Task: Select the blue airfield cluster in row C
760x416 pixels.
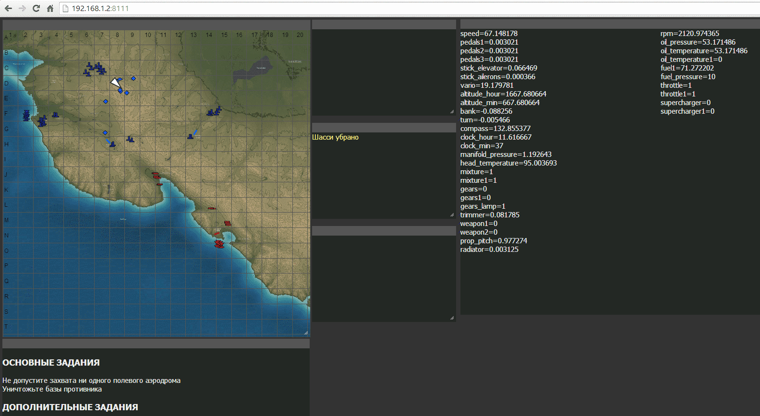Action: click(95, 69)
